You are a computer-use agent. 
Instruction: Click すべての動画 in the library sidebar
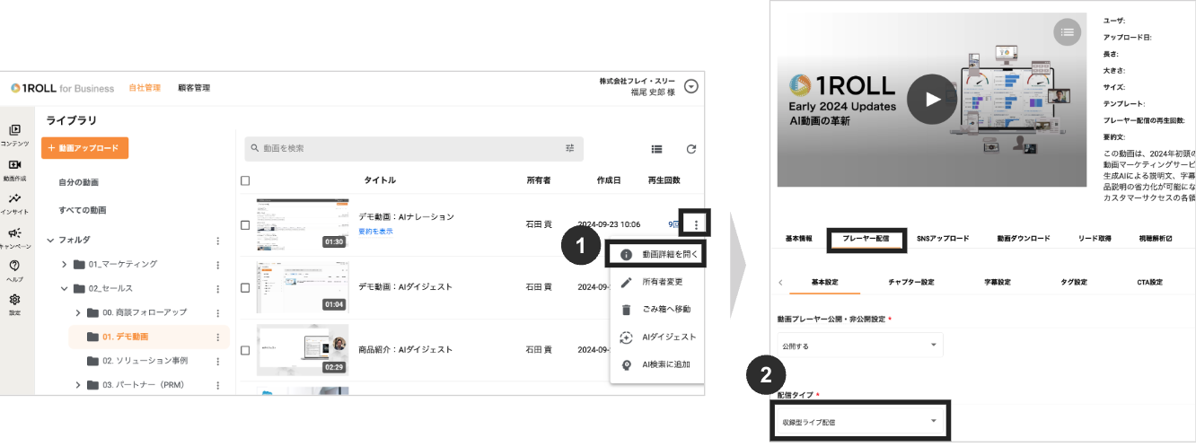[82, 210]
